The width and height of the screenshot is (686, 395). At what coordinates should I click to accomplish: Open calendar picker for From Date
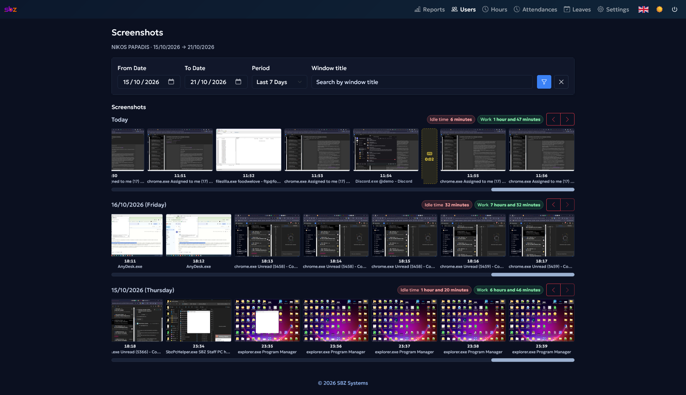(171, 82)
